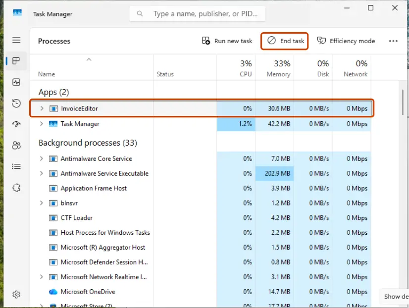Click the Antimalware Service Executable icon
409x308 pixels.
tap(53, 173)
